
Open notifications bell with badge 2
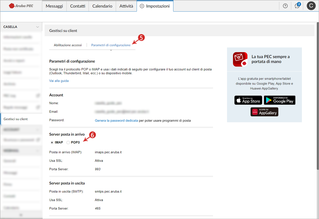pyautogui.click(x=297, y=6)
